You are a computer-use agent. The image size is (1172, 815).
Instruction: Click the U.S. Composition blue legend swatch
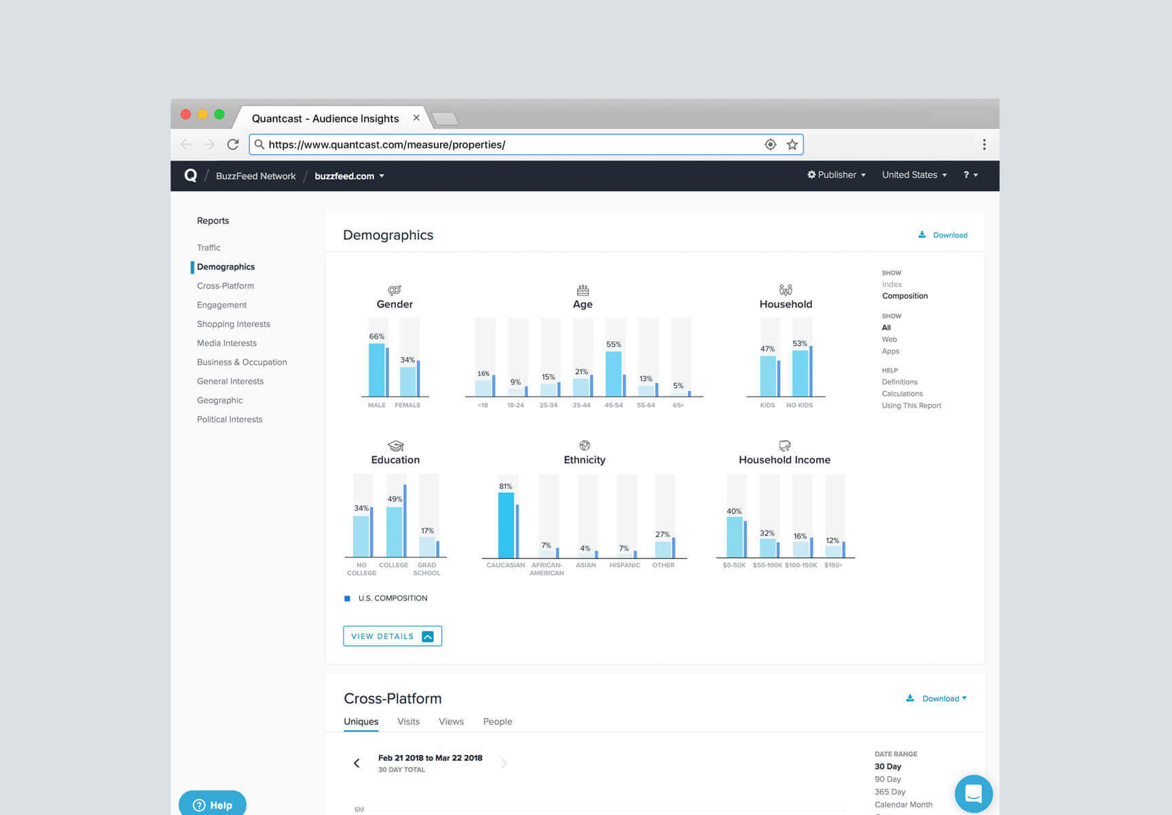point(347,598)
